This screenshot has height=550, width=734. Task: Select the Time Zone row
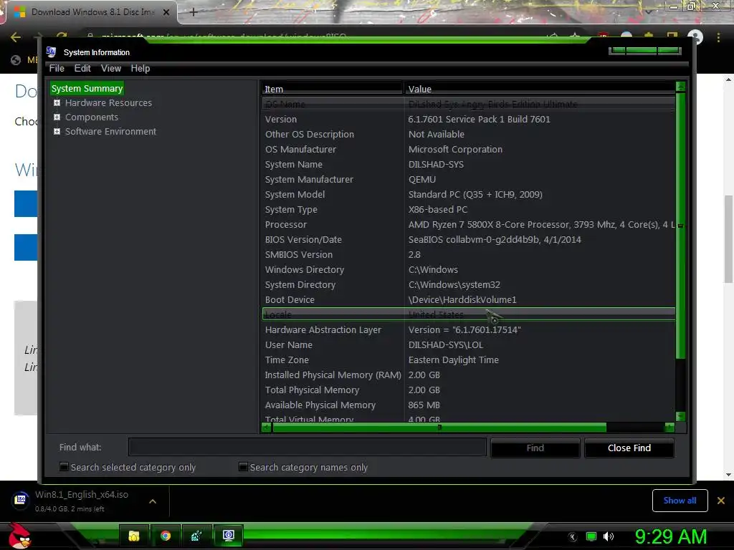click(x=468, y=360)
